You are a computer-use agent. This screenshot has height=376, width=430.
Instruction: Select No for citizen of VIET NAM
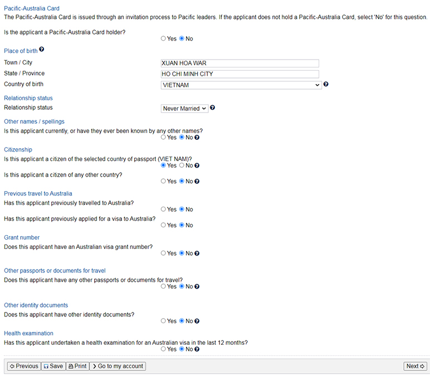tap(182, 165)
